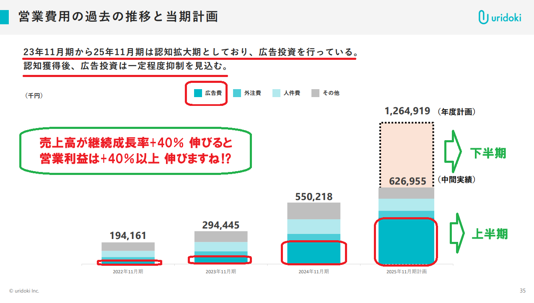Select the 広告費 legend color swatch
534x303 pixels.
pyautogui.click(x=198, y=93)
